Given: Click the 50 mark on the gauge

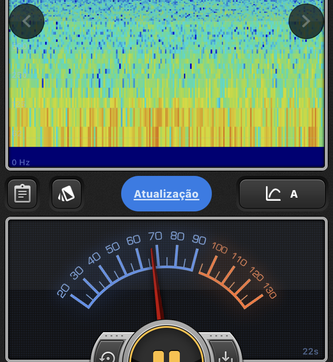Looking at the screenshot, I should [x=113, y=247].
